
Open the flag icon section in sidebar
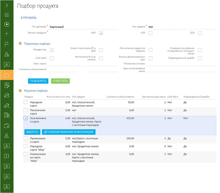pos(7,44)
